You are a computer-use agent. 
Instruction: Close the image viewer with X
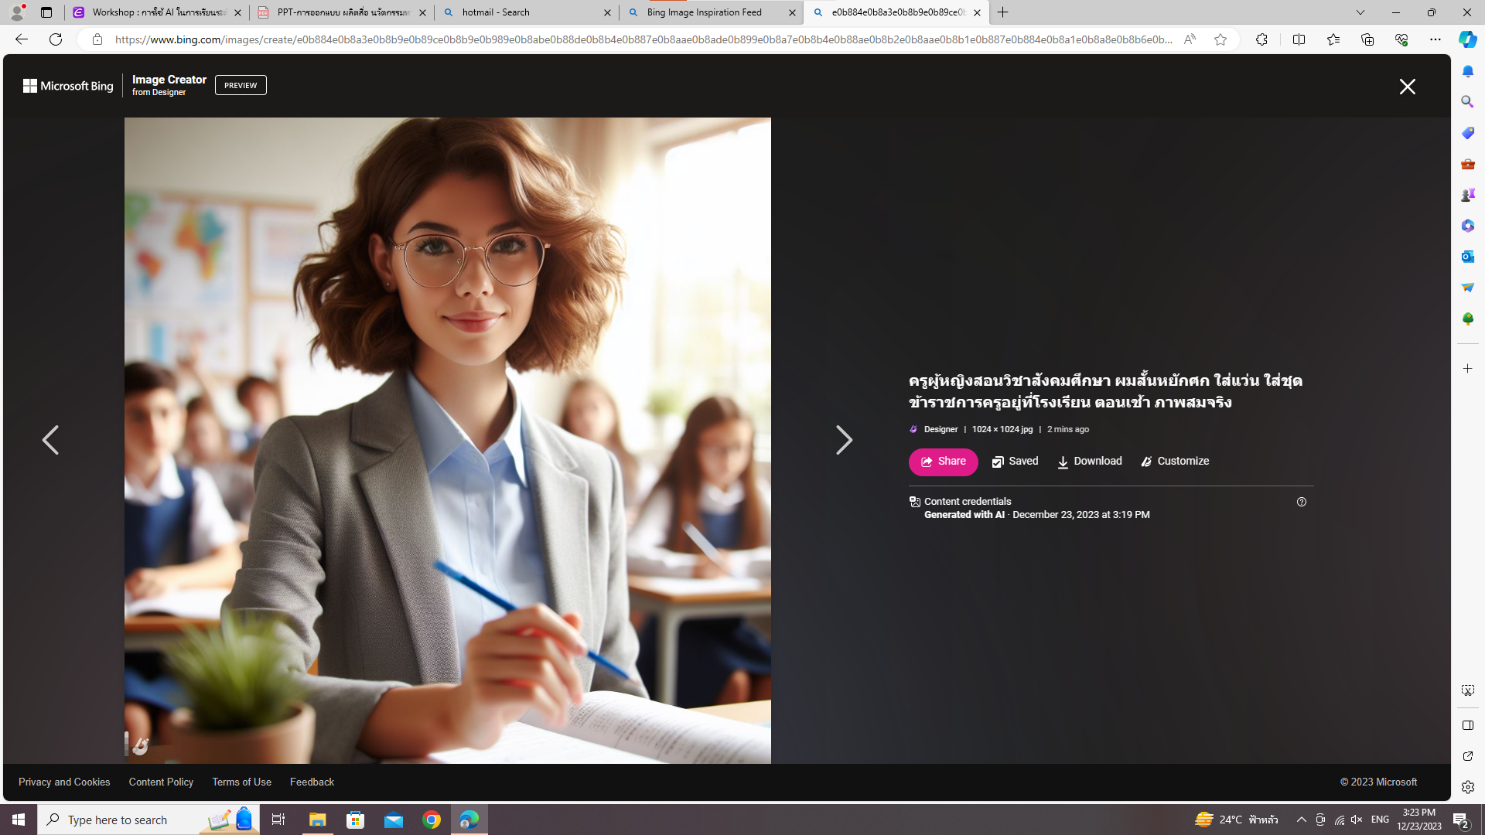click(x=1407, y=87)
